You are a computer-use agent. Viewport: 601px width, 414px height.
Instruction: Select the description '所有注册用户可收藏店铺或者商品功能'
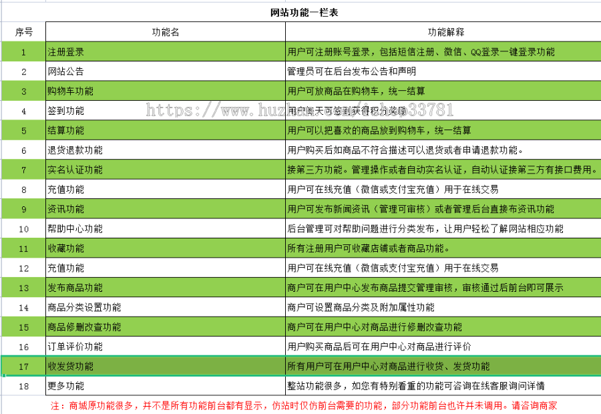[x=443, y=248]
